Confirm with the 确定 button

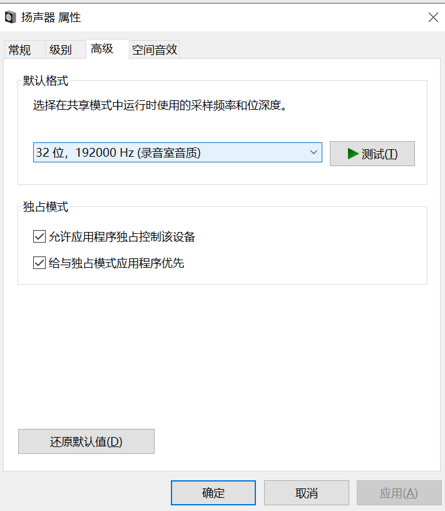point(213,493)
